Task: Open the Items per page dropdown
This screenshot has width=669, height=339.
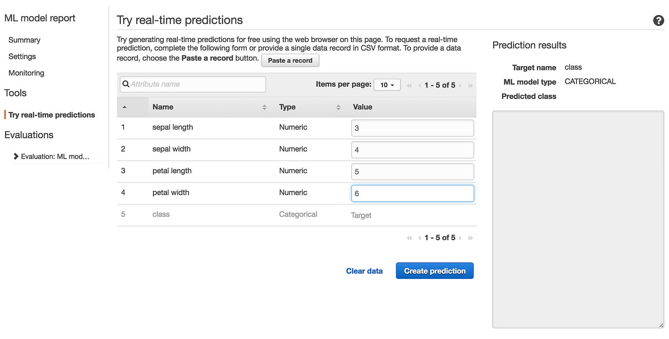Action: click(x=387, y=85)
